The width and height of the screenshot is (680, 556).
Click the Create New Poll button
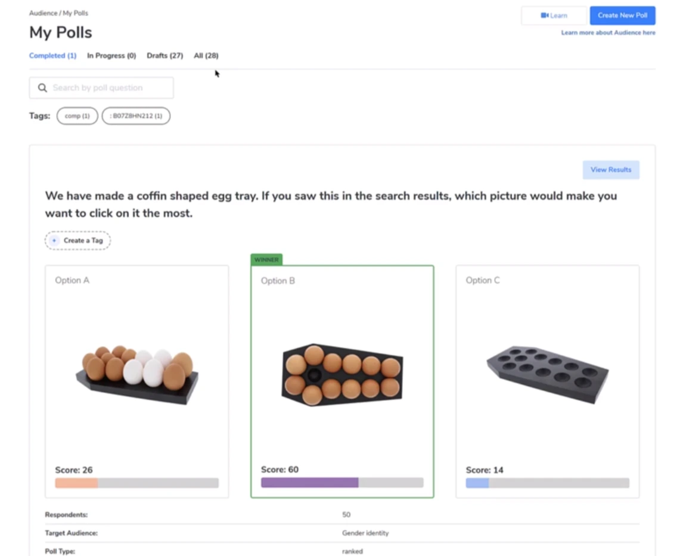pyautogui.click(x=622, y=15)
